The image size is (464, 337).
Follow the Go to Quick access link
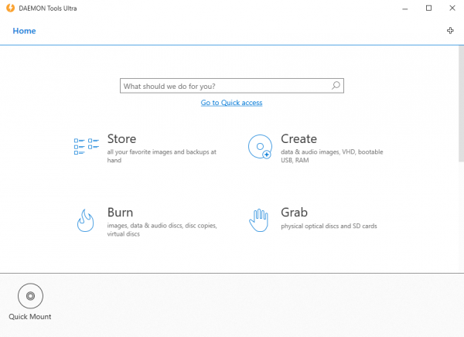[x=231, y=103]
